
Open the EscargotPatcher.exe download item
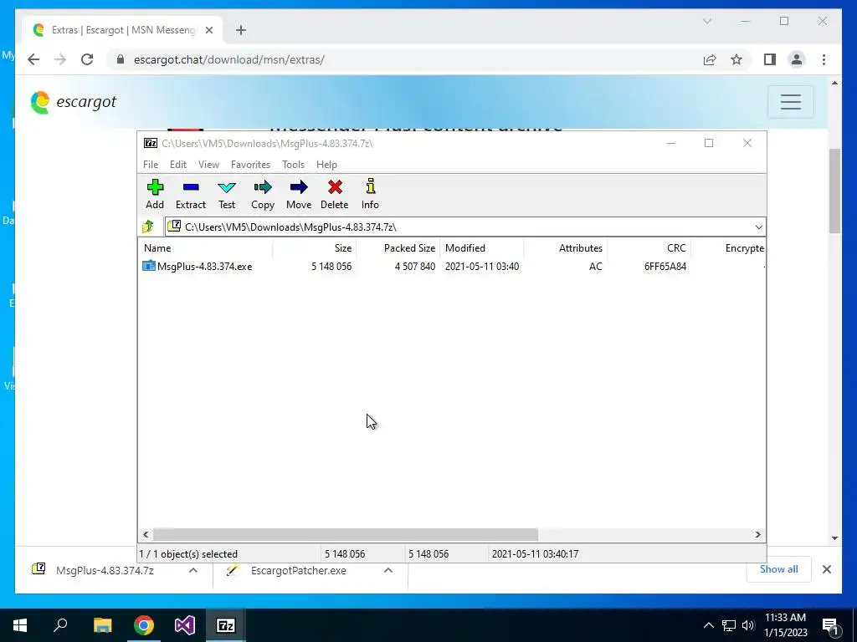tap(299, 570)
